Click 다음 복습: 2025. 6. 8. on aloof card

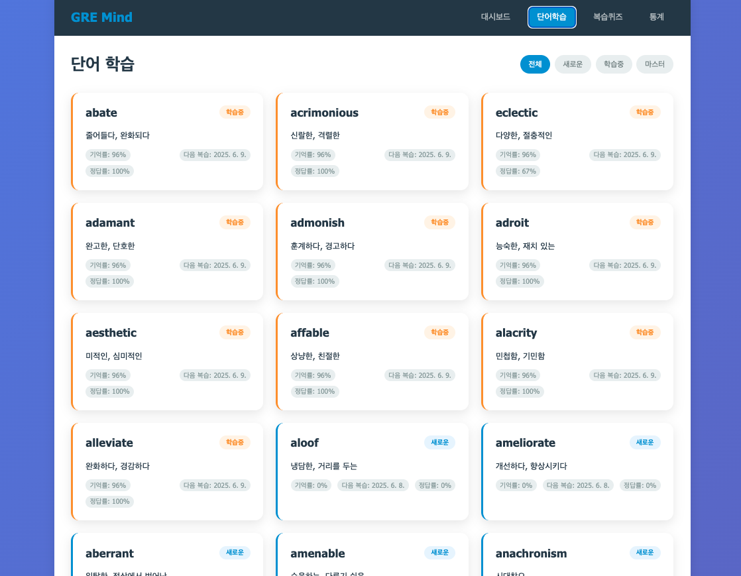373,485
